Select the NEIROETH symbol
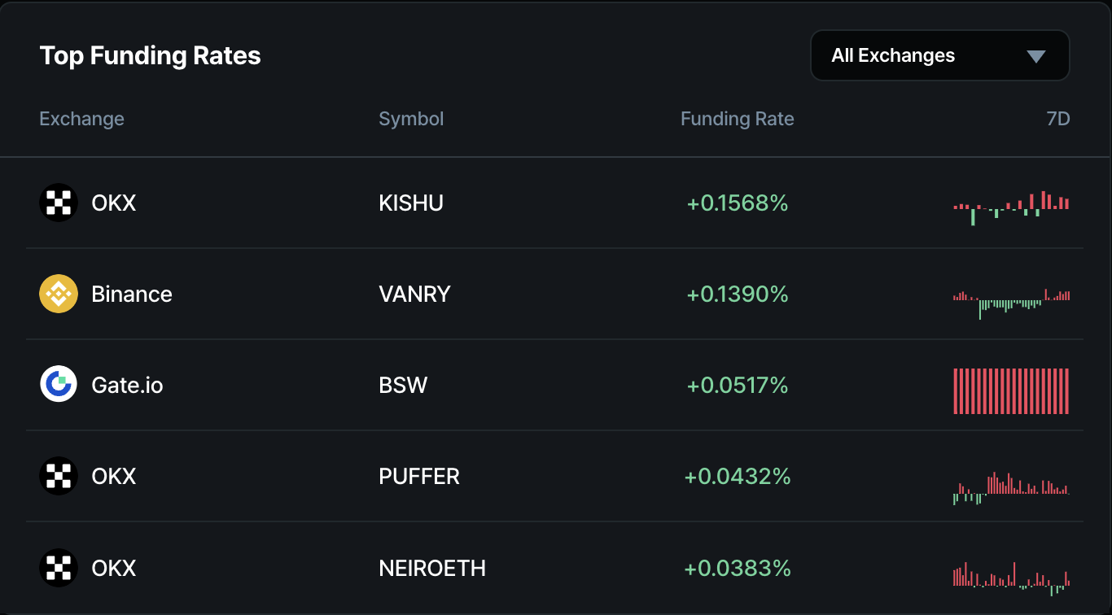This screenshot has height=615, width=1112. pyautogui.click(x=432, y=567)
